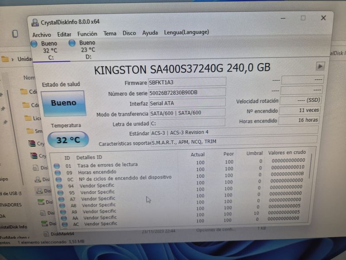Click the CrystalDiskInfo title bar app icon
346x260 pixels.
tap(35, 23)
